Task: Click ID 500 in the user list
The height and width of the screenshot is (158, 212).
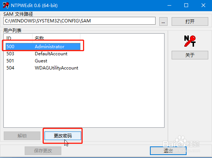Action: tap(10, 47)
